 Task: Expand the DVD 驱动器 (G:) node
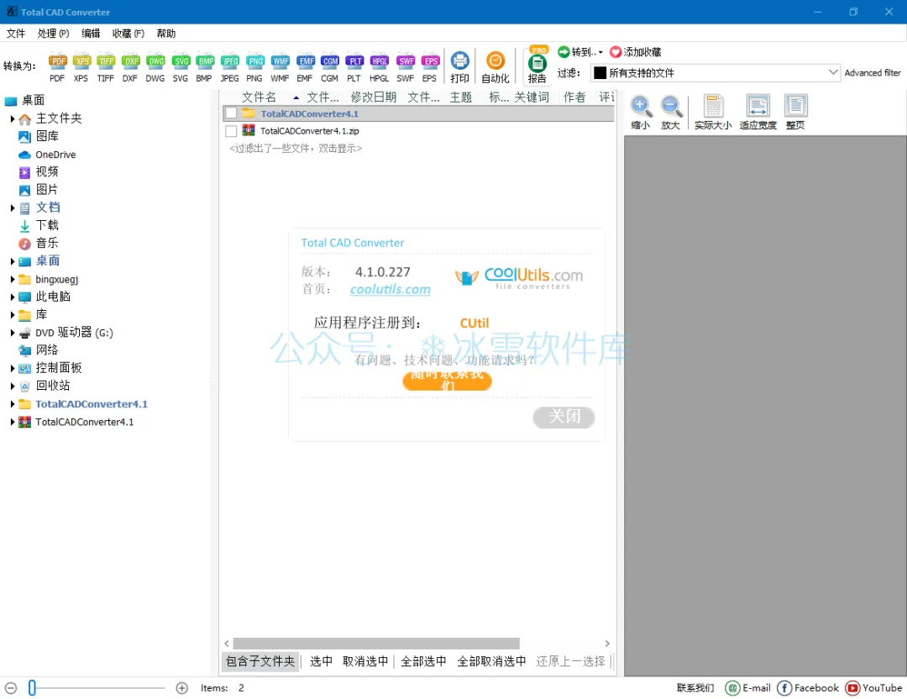coord(12,333)
